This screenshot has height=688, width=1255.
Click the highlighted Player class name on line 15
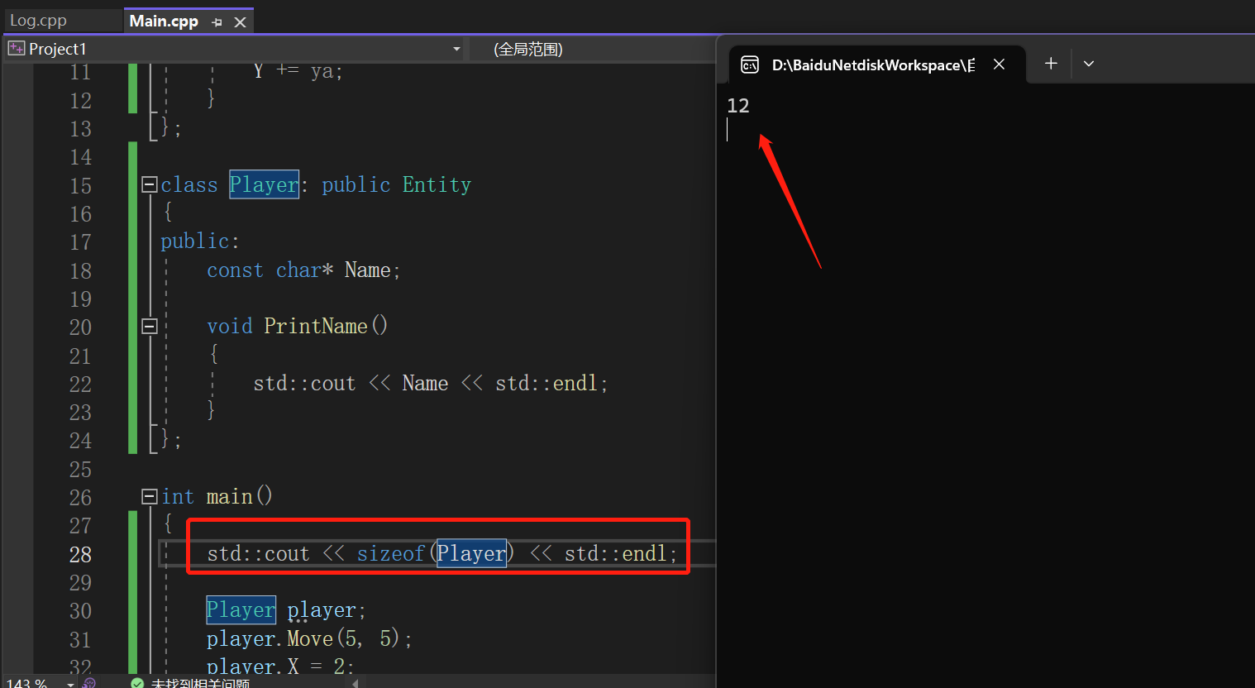(264, 184)
